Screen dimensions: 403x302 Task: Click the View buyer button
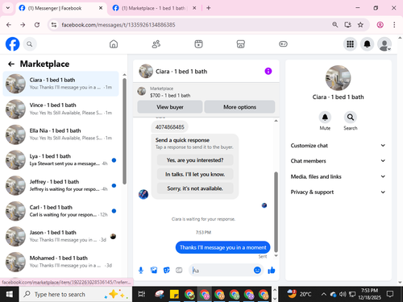click(170, 107)
